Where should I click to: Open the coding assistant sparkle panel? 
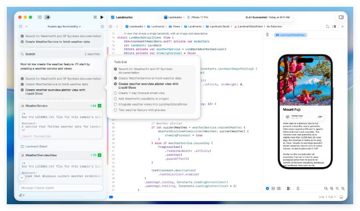click(48, 17)
